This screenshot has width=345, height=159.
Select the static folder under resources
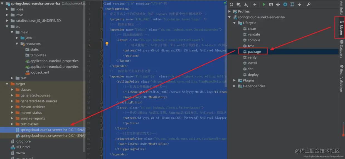pos(32,49)
